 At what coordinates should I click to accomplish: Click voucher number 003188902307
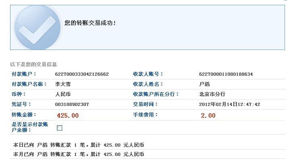72,104
